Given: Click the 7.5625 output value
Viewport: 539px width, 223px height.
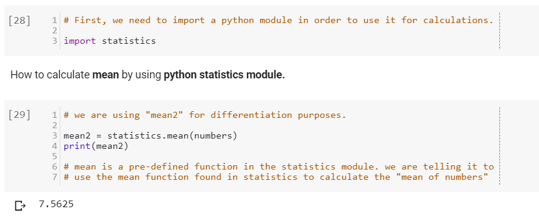Looking at the screenshot, I should (56, 204).
